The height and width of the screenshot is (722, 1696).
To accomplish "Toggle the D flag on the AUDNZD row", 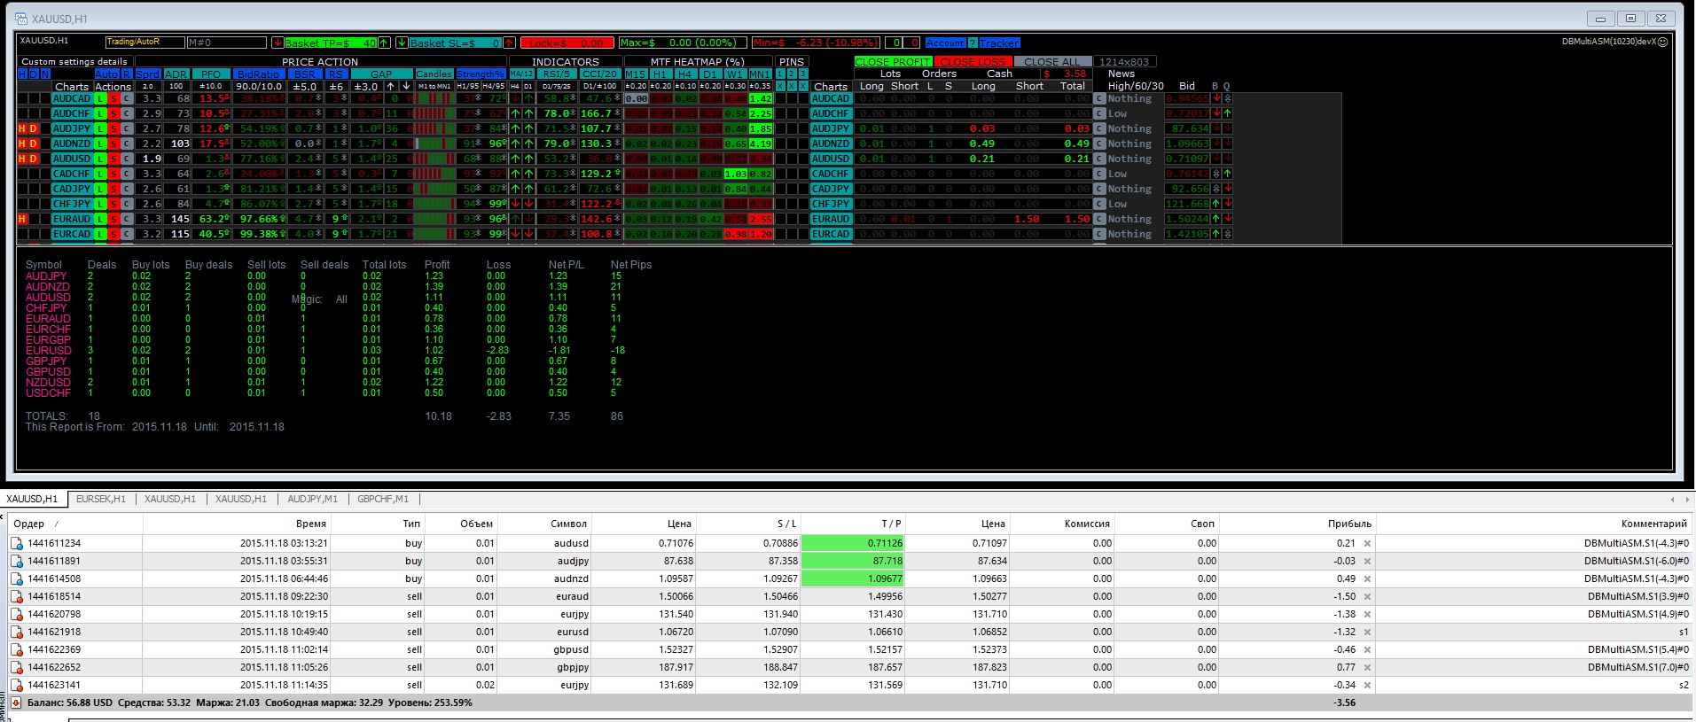I will pos(34,144).
